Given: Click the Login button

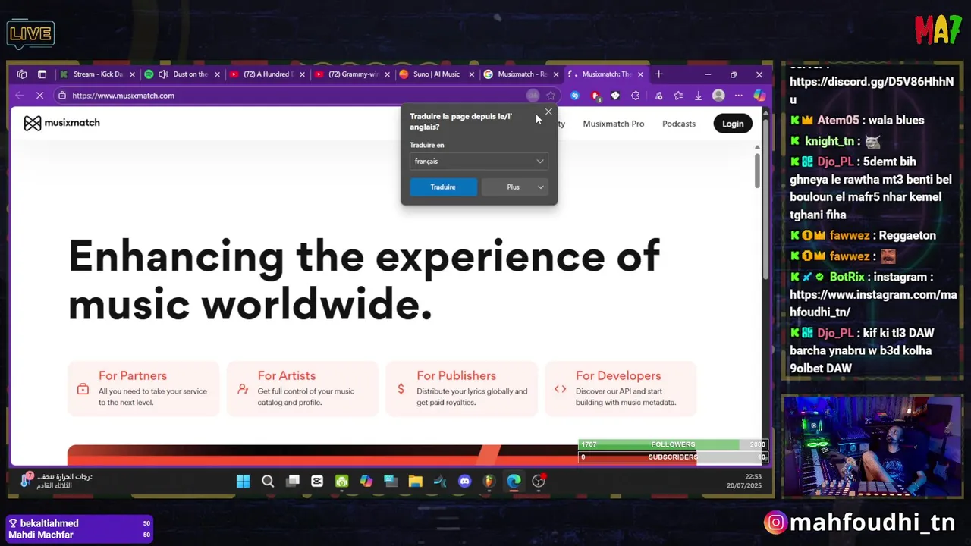Looking at the screenshot, I should coord(733,124).
